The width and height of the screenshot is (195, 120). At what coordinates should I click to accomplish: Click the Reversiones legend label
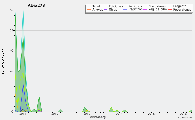coord(182,9)
